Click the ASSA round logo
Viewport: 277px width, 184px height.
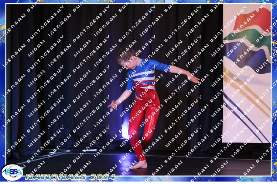(12, 172)
